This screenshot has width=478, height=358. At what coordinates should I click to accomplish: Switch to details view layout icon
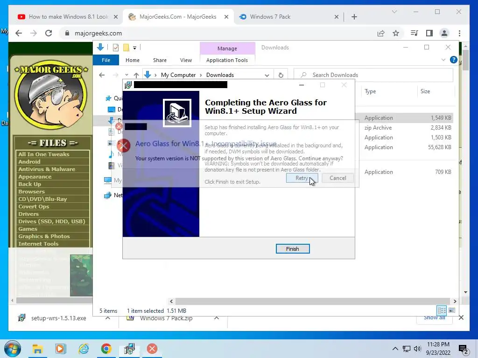tap(442, 310)
